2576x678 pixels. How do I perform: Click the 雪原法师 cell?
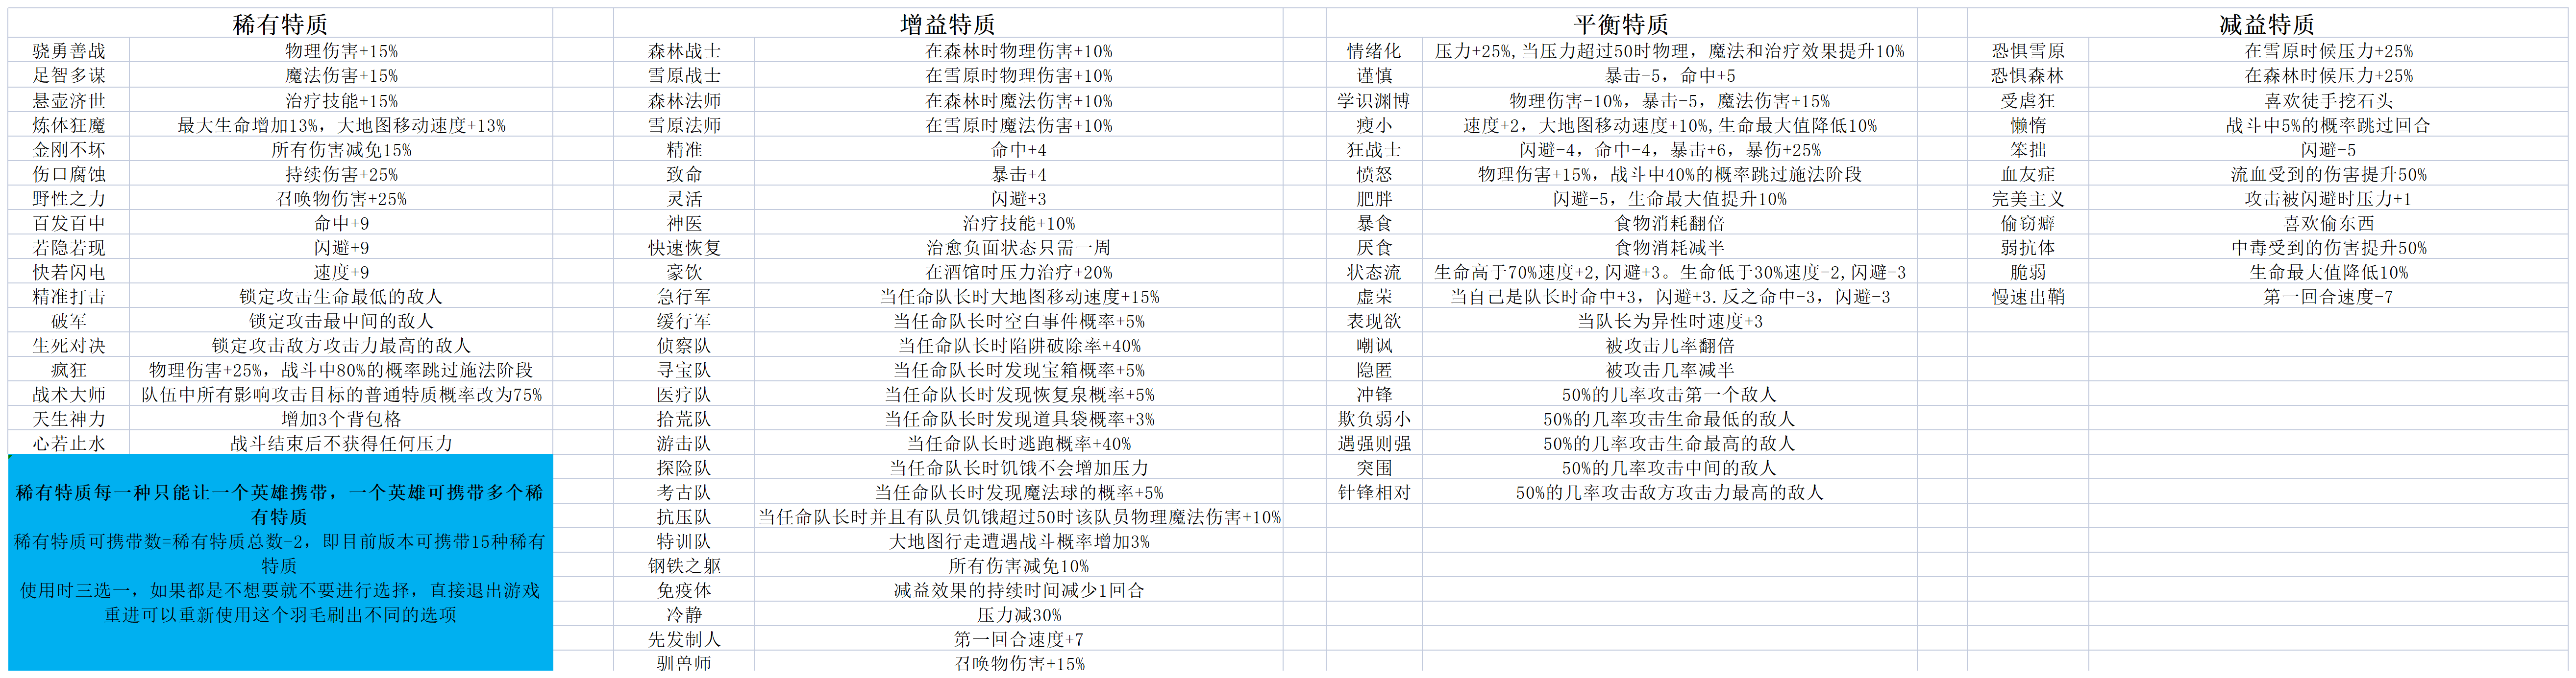point(684,125)
